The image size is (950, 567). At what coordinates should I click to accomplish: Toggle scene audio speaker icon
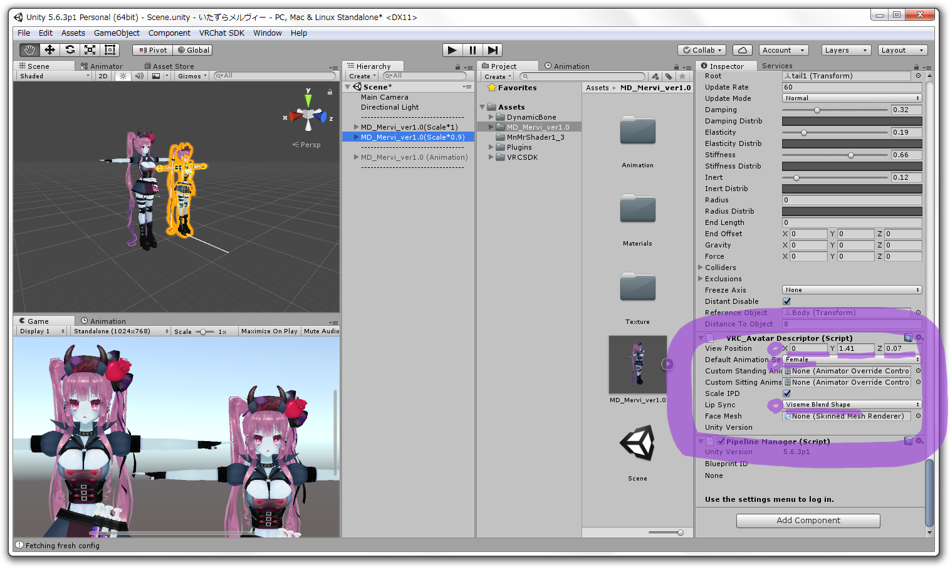(x=139, y=76)
